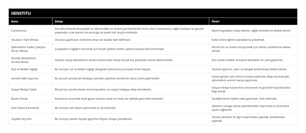Click the Konu column header
Viewport: 306px width, 133px height.
click(15, 21)
